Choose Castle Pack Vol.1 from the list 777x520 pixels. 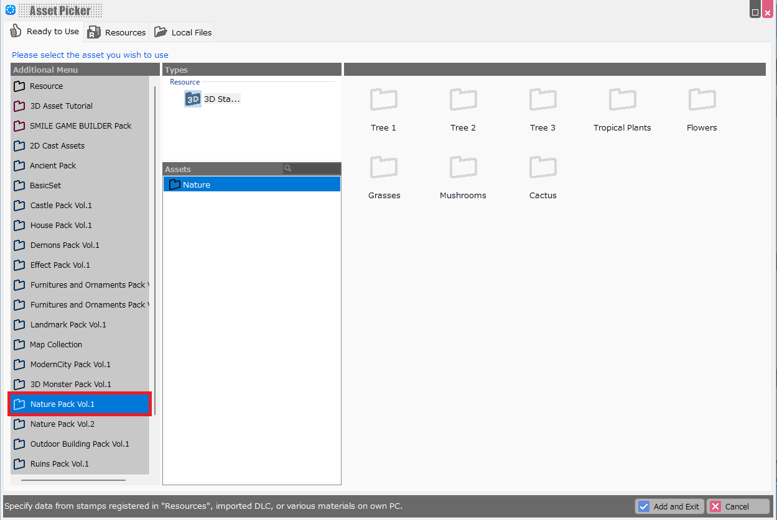click(x=61, y=206)
